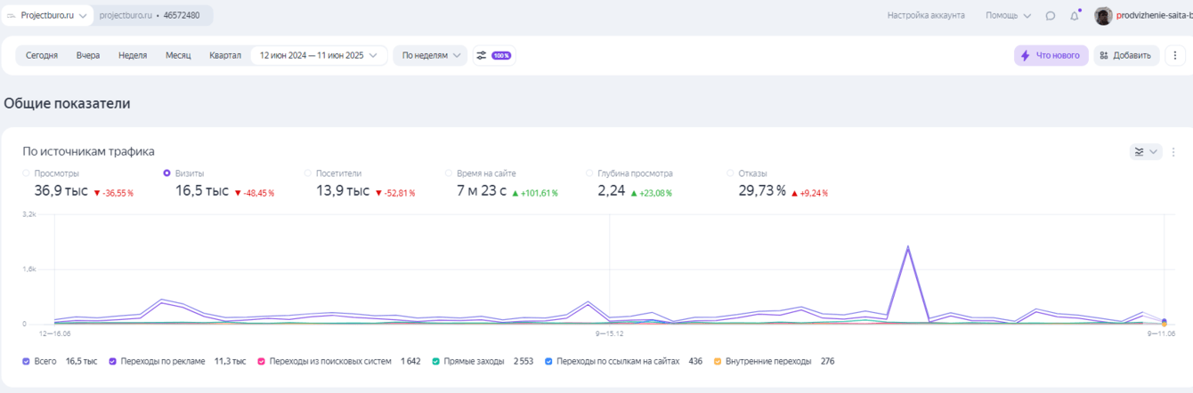Select the Просмотры metric radio button
This screenshot has width=1193, height=393.
[x=27, y=173]
